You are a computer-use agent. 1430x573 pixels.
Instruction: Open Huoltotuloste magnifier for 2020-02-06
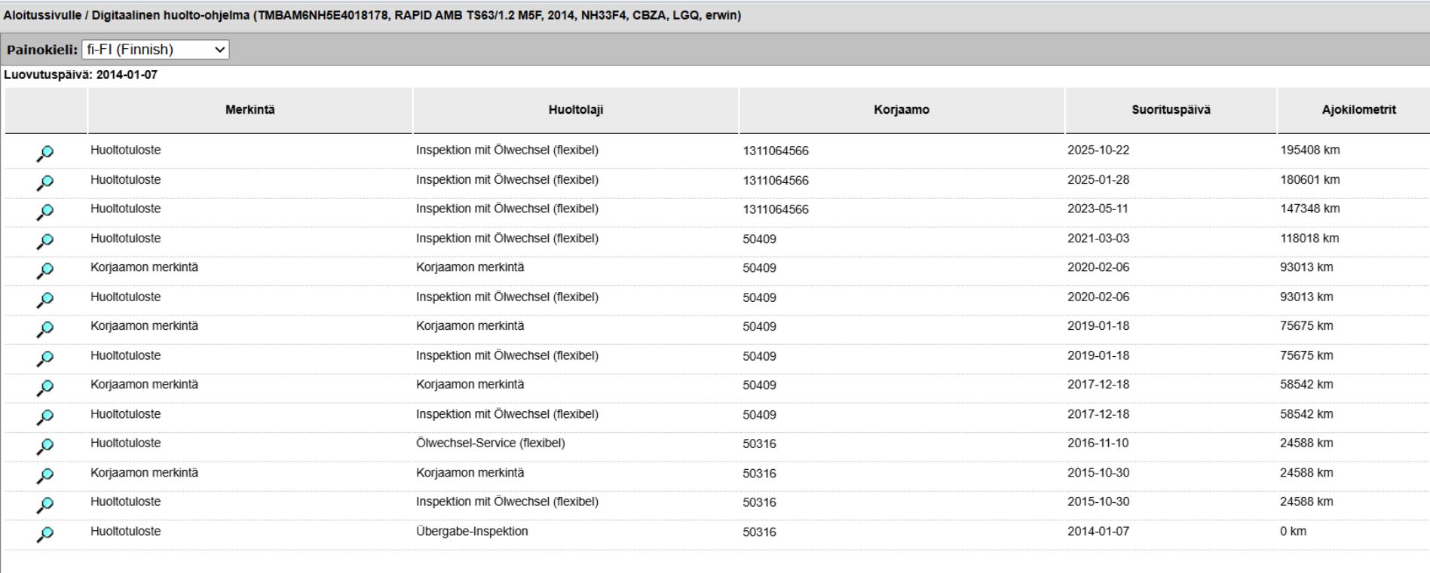pos(45,300)
